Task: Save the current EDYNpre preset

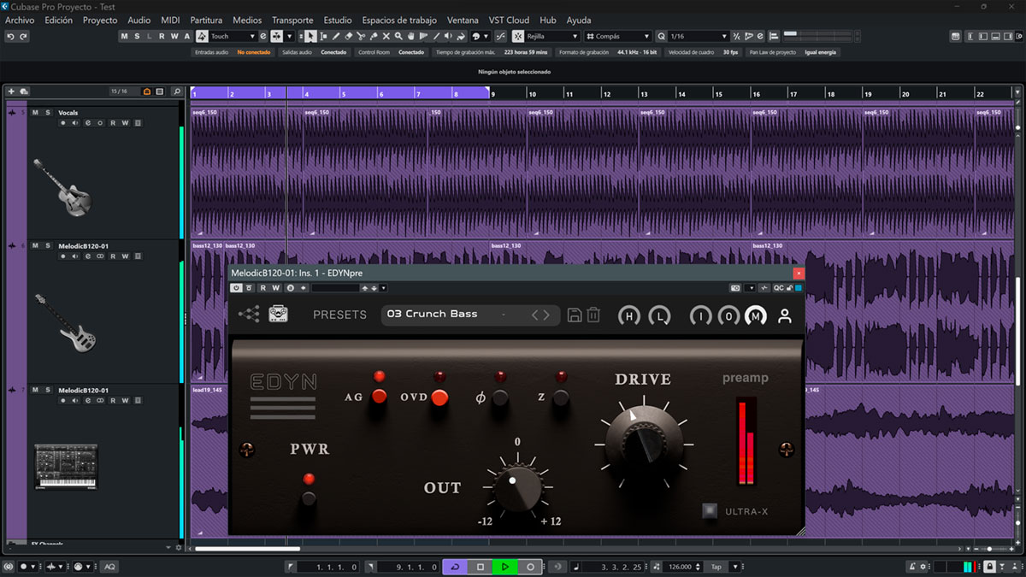Action: pyautogui.click(x=575, y=315)
